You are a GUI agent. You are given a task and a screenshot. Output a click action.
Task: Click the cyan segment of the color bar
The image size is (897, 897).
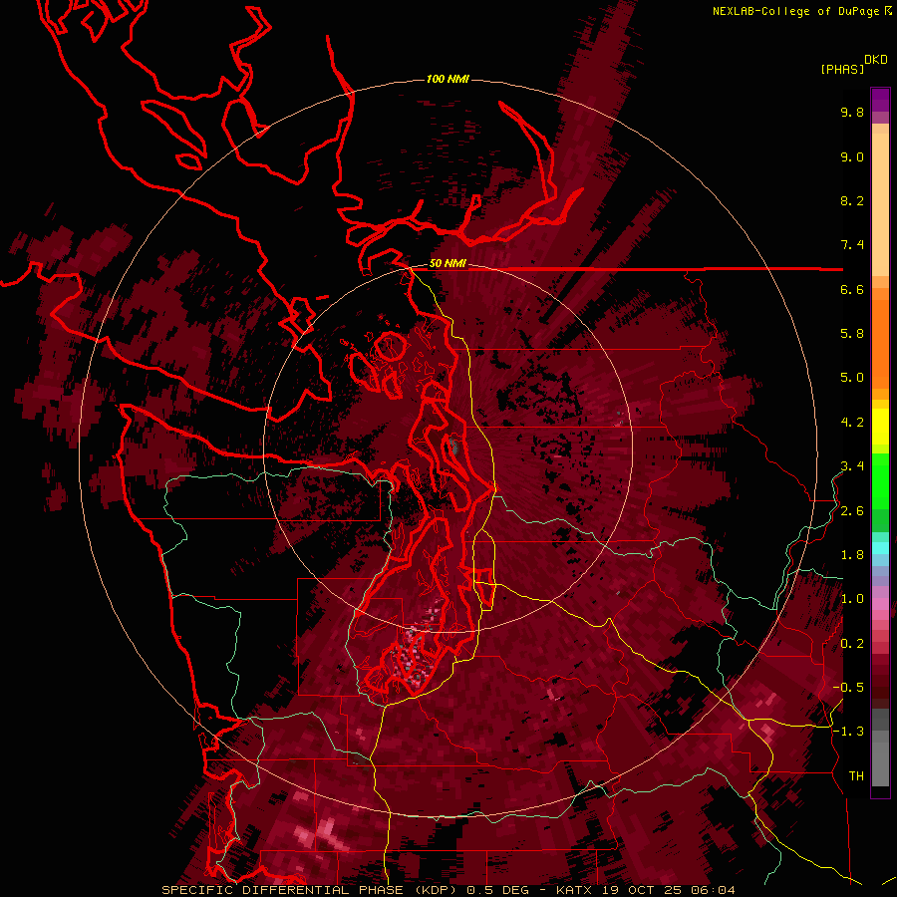(880, 547)
